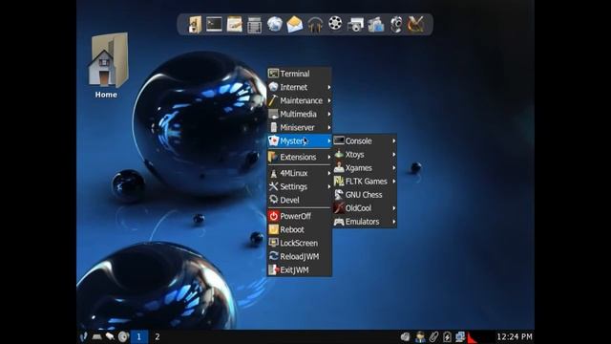Open the mail envelope icon in the dock
This screenshot has height=344, width=611.
(x=295, y=24)
